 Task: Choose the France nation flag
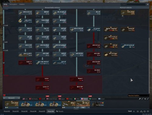84,99
